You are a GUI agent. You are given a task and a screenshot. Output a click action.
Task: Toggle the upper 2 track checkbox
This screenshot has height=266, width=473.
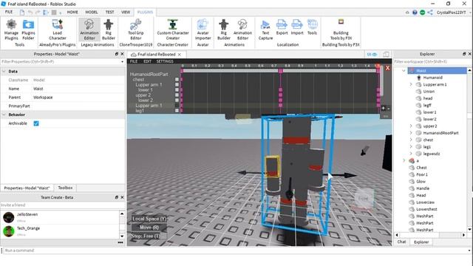click(x=177, y=95)
